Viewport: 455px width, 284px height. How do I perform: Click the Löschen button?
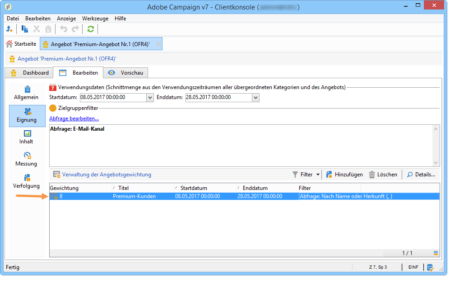click(383, 175)
